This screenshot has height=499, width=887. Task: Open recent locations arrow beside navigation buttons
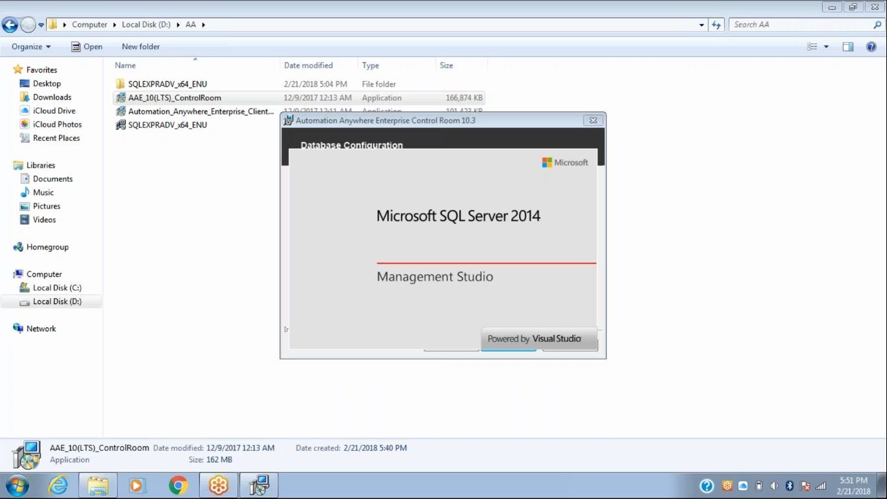[x=42, y=25]
